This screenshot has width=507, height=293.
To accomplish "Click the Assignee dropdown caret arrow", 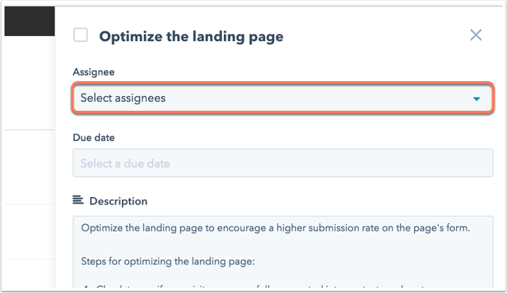I will pos(476,99).
